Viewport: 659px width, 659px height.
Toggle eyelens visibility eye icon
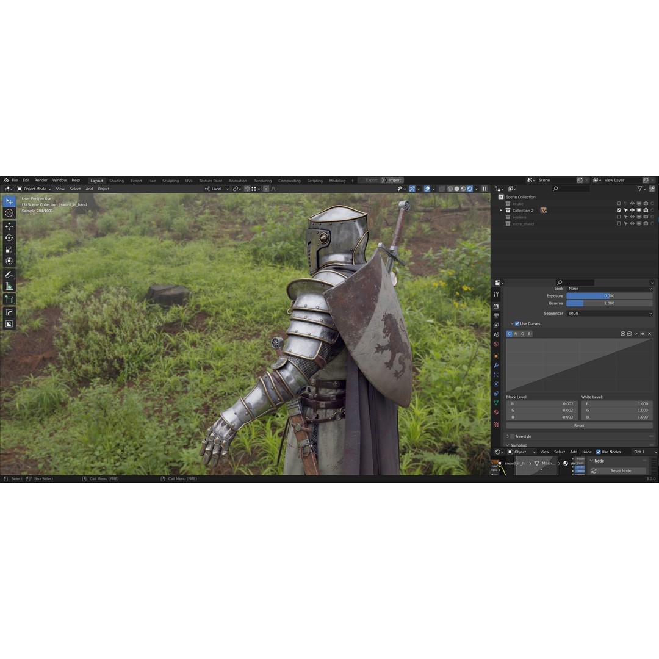[x=632, y=217]
